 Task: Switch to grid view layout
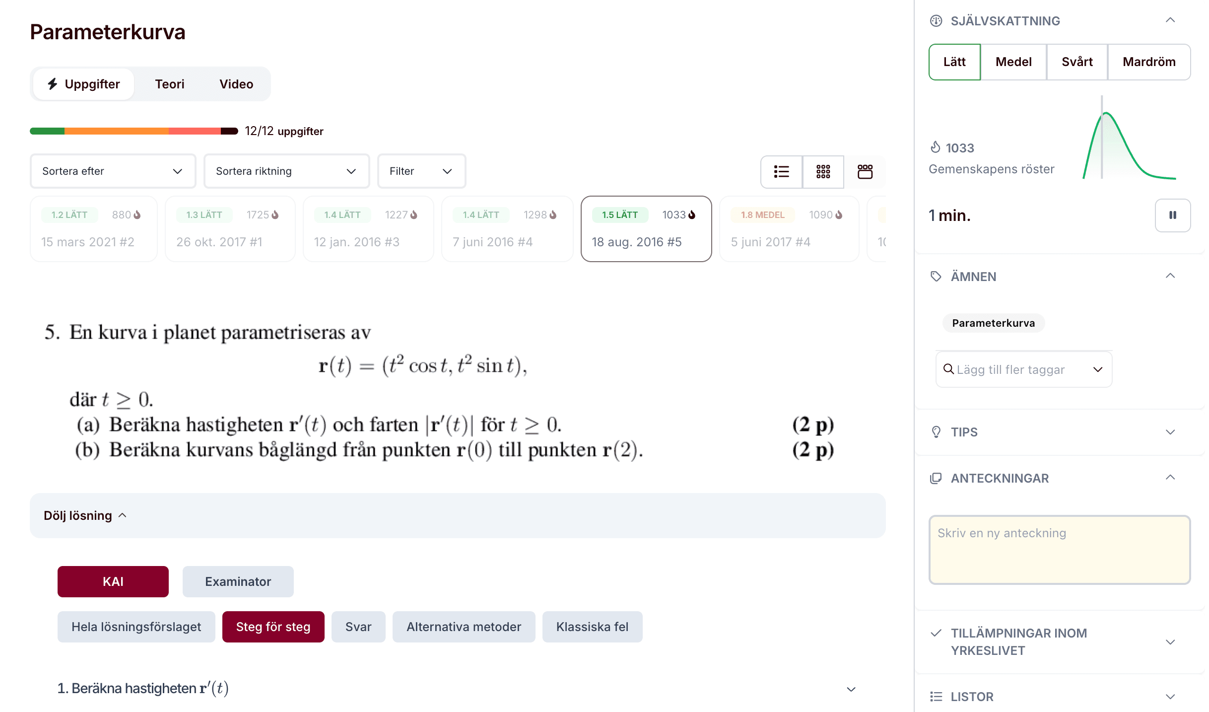823,172
